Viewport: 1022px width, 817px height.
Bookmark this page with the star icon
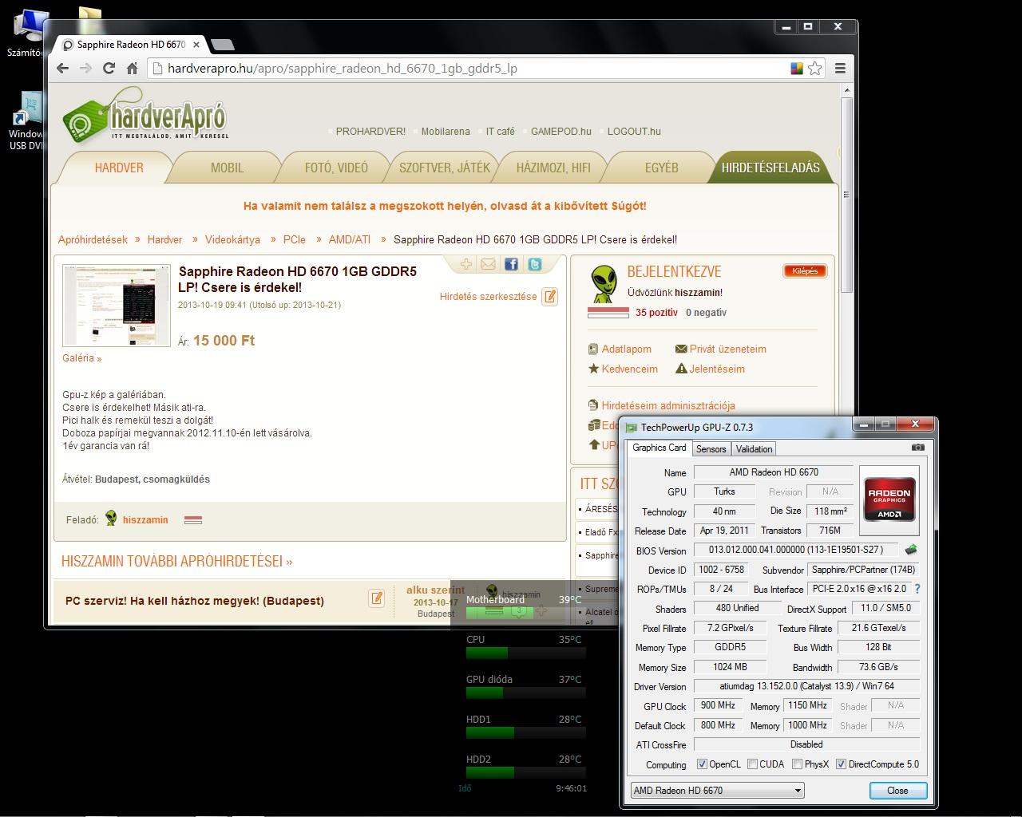point(814,69)
